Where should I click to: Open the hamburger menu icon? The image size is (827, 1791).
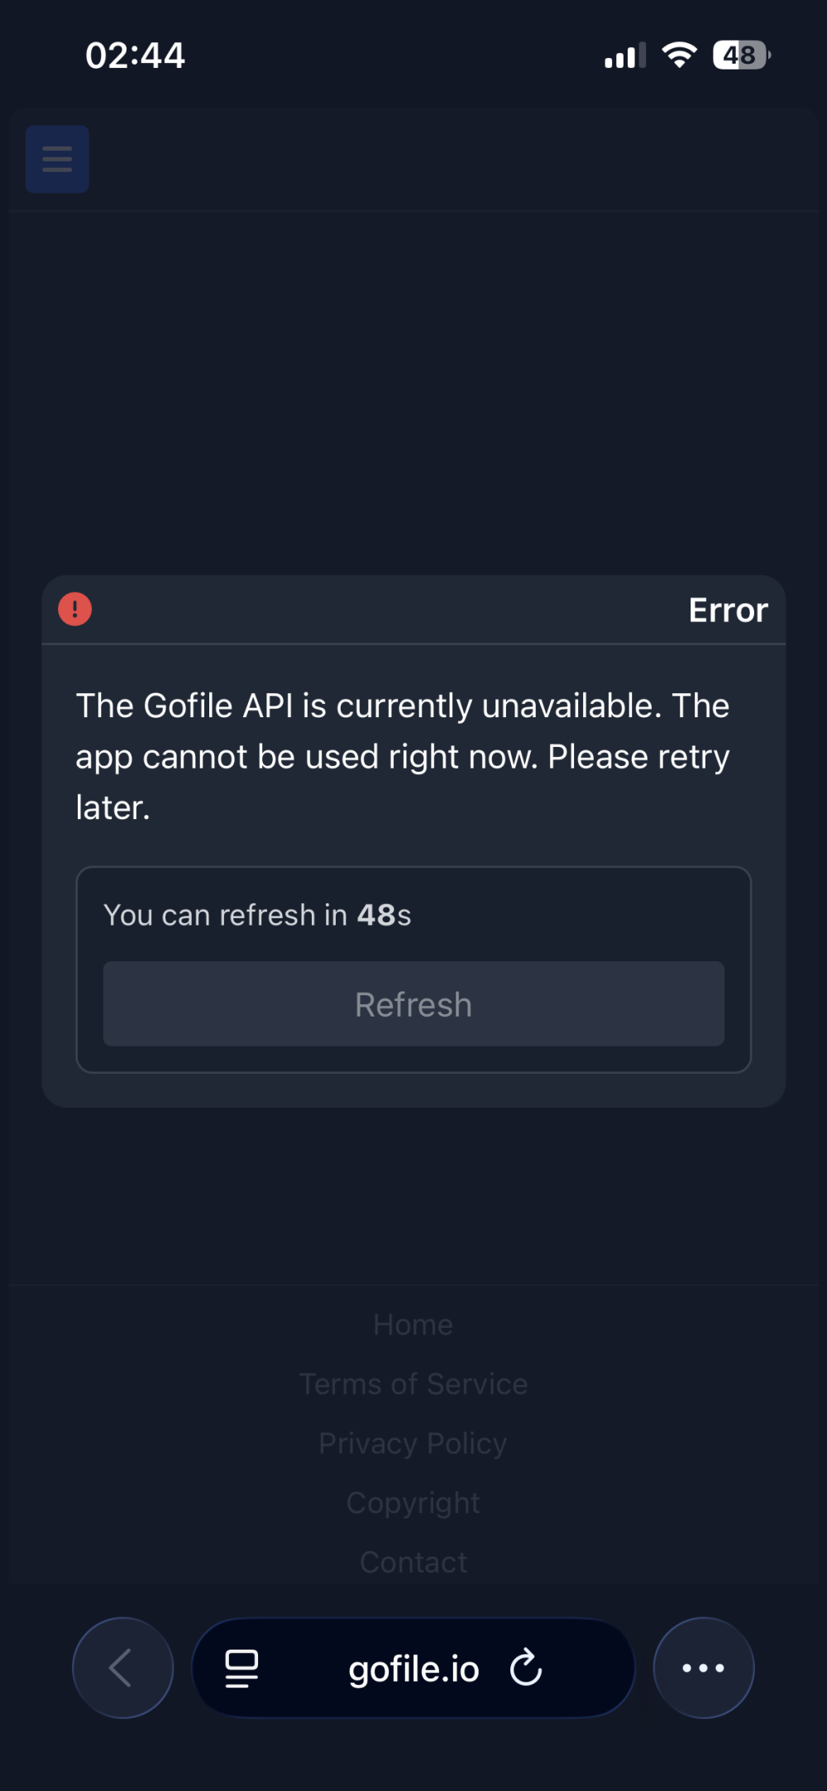click(57, 159)
